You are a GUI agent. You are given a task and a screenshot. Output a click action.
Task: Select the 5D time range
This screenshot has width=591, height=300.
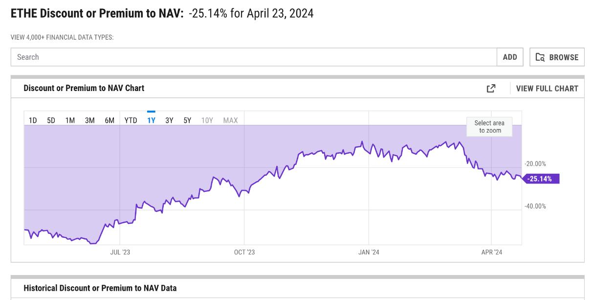point(51,120)
